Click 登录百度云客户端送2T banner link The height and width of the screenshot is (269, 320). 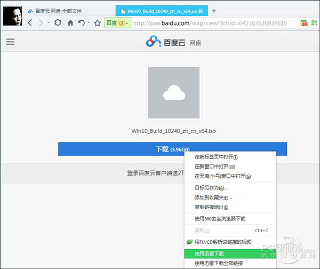(x=156, y=173)
